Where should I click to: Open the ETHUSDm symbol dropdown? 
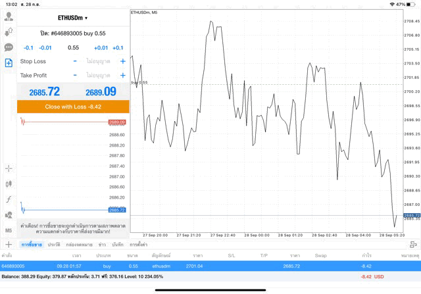pyautogui.click(x=72, y=18)
